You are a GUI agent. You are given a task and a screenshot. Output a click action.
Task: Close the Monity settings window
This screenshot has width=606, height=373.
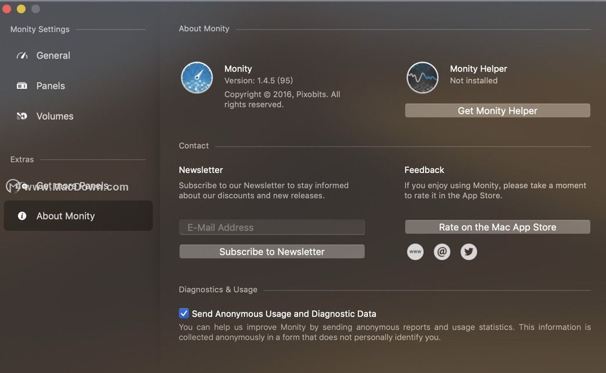6,9
